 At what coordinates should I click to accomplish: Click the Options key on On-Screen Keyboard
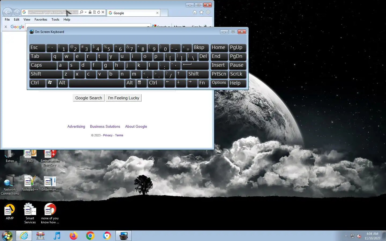click(219, 83)
